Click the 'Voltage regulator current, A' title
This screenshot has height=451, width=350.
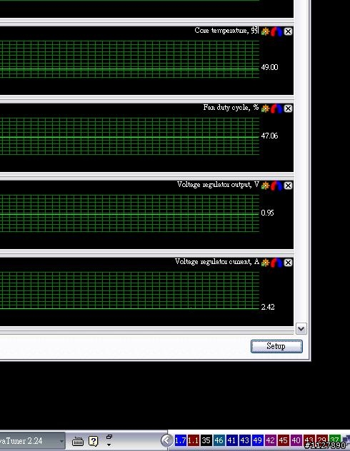(x=217, y=262)
